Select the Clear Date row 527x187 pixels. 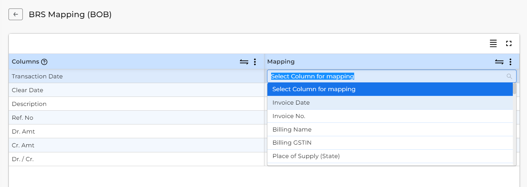click(136, 90)
